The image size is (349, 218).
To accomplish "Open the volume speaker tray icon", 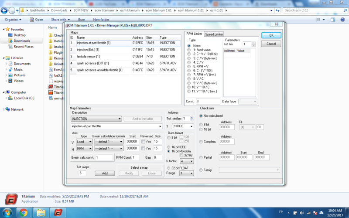I will coord(301,213).
